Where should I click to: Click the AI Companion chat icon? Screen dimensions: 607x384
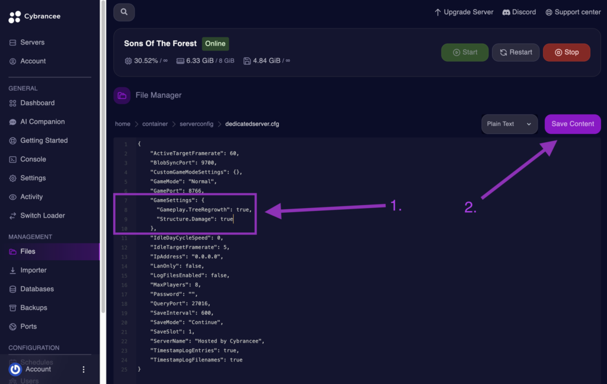point(13,122)
